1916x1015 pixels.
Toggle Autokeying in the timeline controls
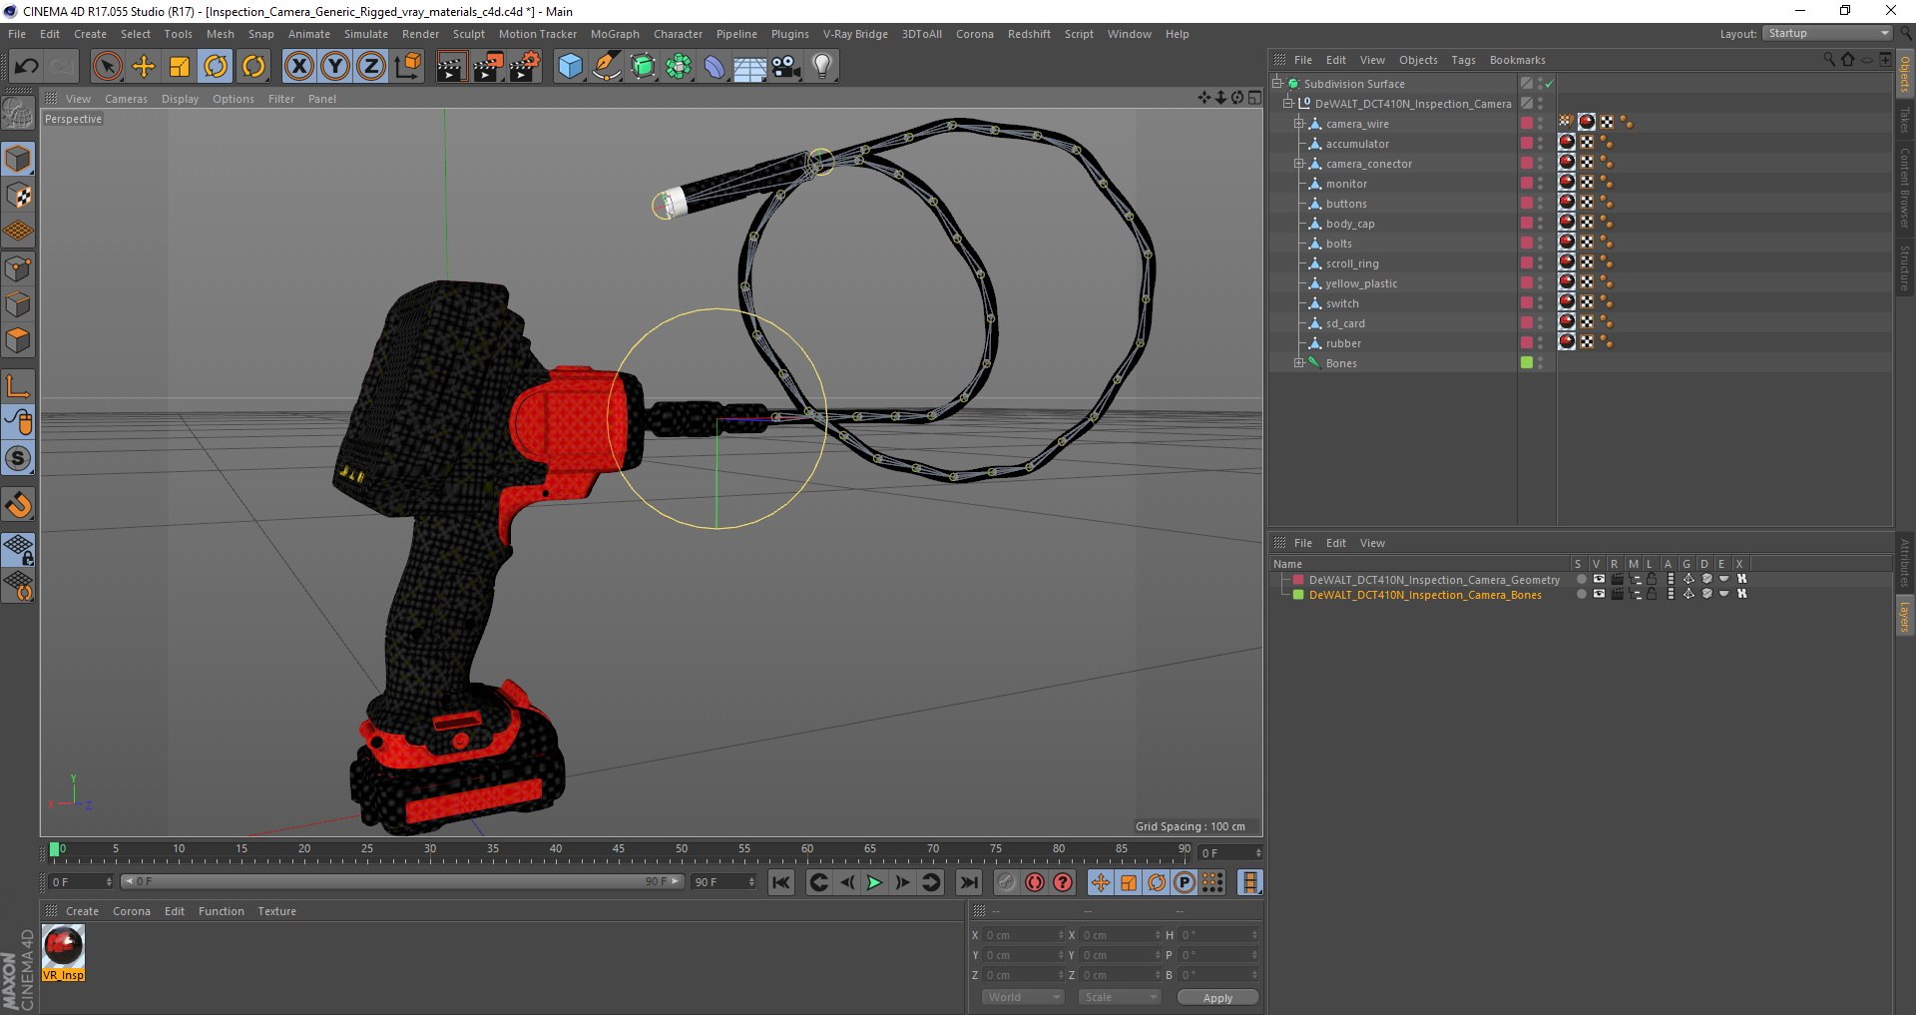1035,882
